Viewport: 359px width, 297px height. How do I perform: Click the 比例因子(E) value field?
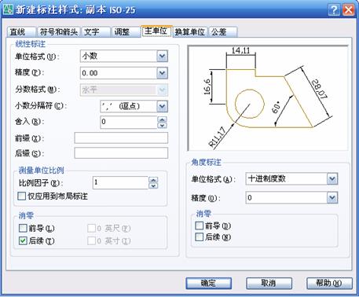coord(120,182)
